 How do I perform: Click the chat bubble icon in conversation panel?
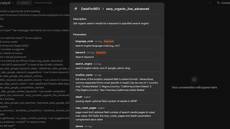pos(194,80)
